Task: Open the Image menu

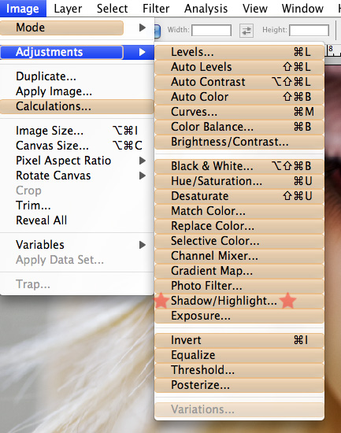Action: tap(23, 9)
